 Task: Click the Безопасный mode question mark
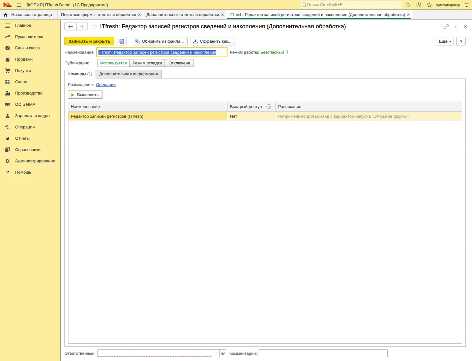(x=287, y=52)
